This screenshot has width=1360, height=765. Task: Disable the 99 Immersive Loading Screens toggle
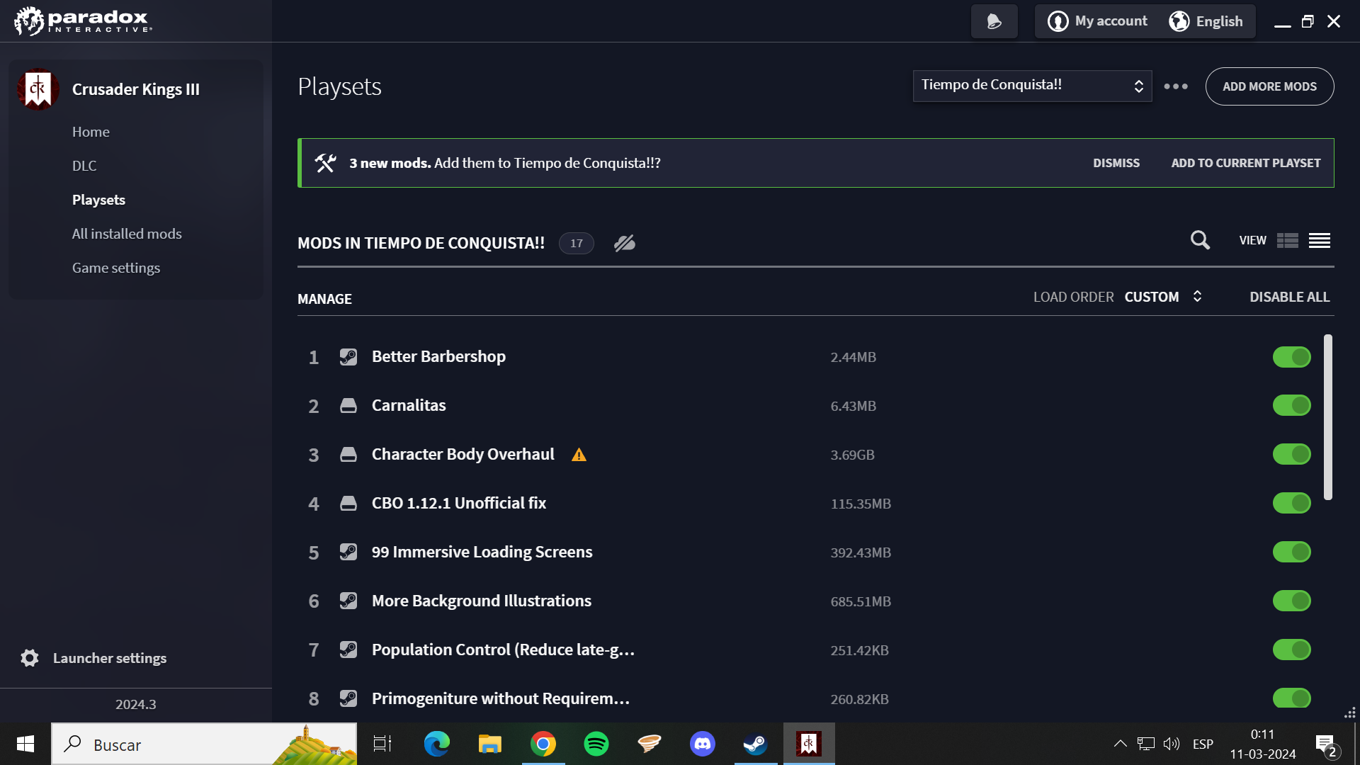point(1292,552)
